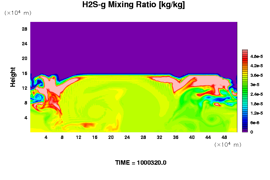Click x-axis tick label 48

pyautogui.click(x=224, y=137)
